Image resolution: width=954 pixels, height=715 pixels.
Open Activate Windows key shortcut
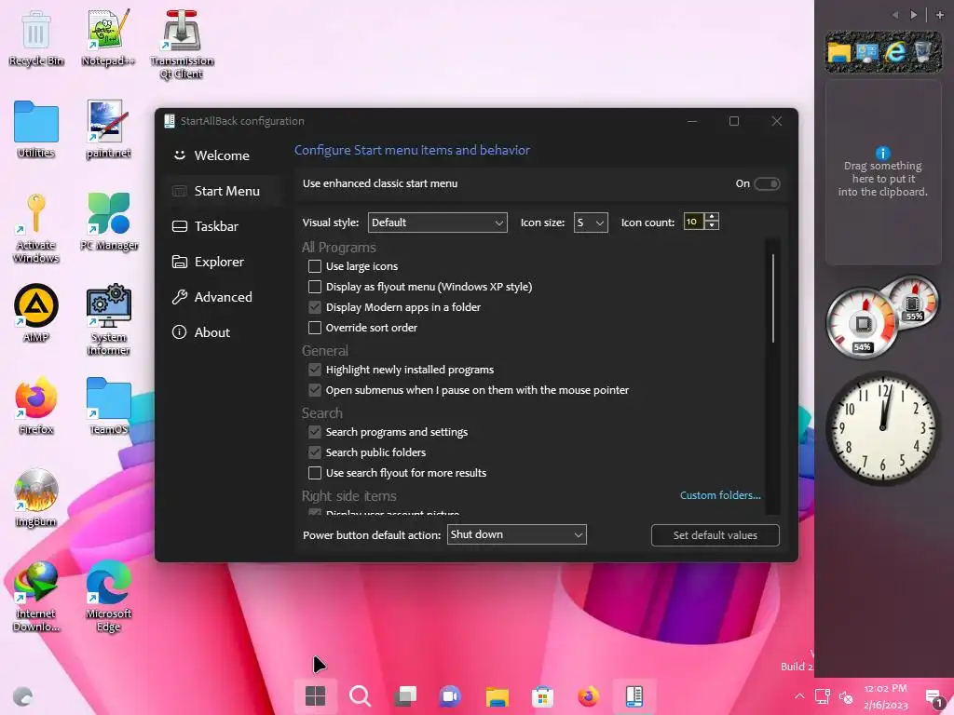[36, 228]
